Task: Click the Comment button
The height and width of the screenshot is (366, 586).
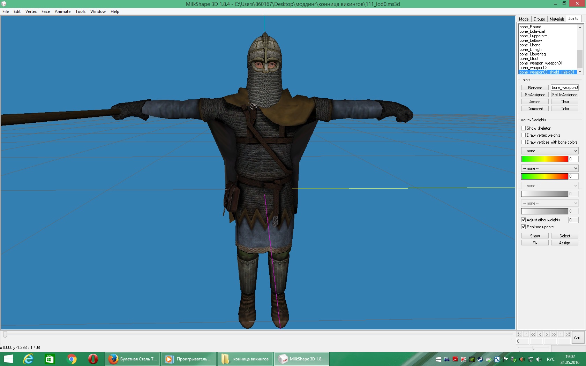Action: coord(535,109)
